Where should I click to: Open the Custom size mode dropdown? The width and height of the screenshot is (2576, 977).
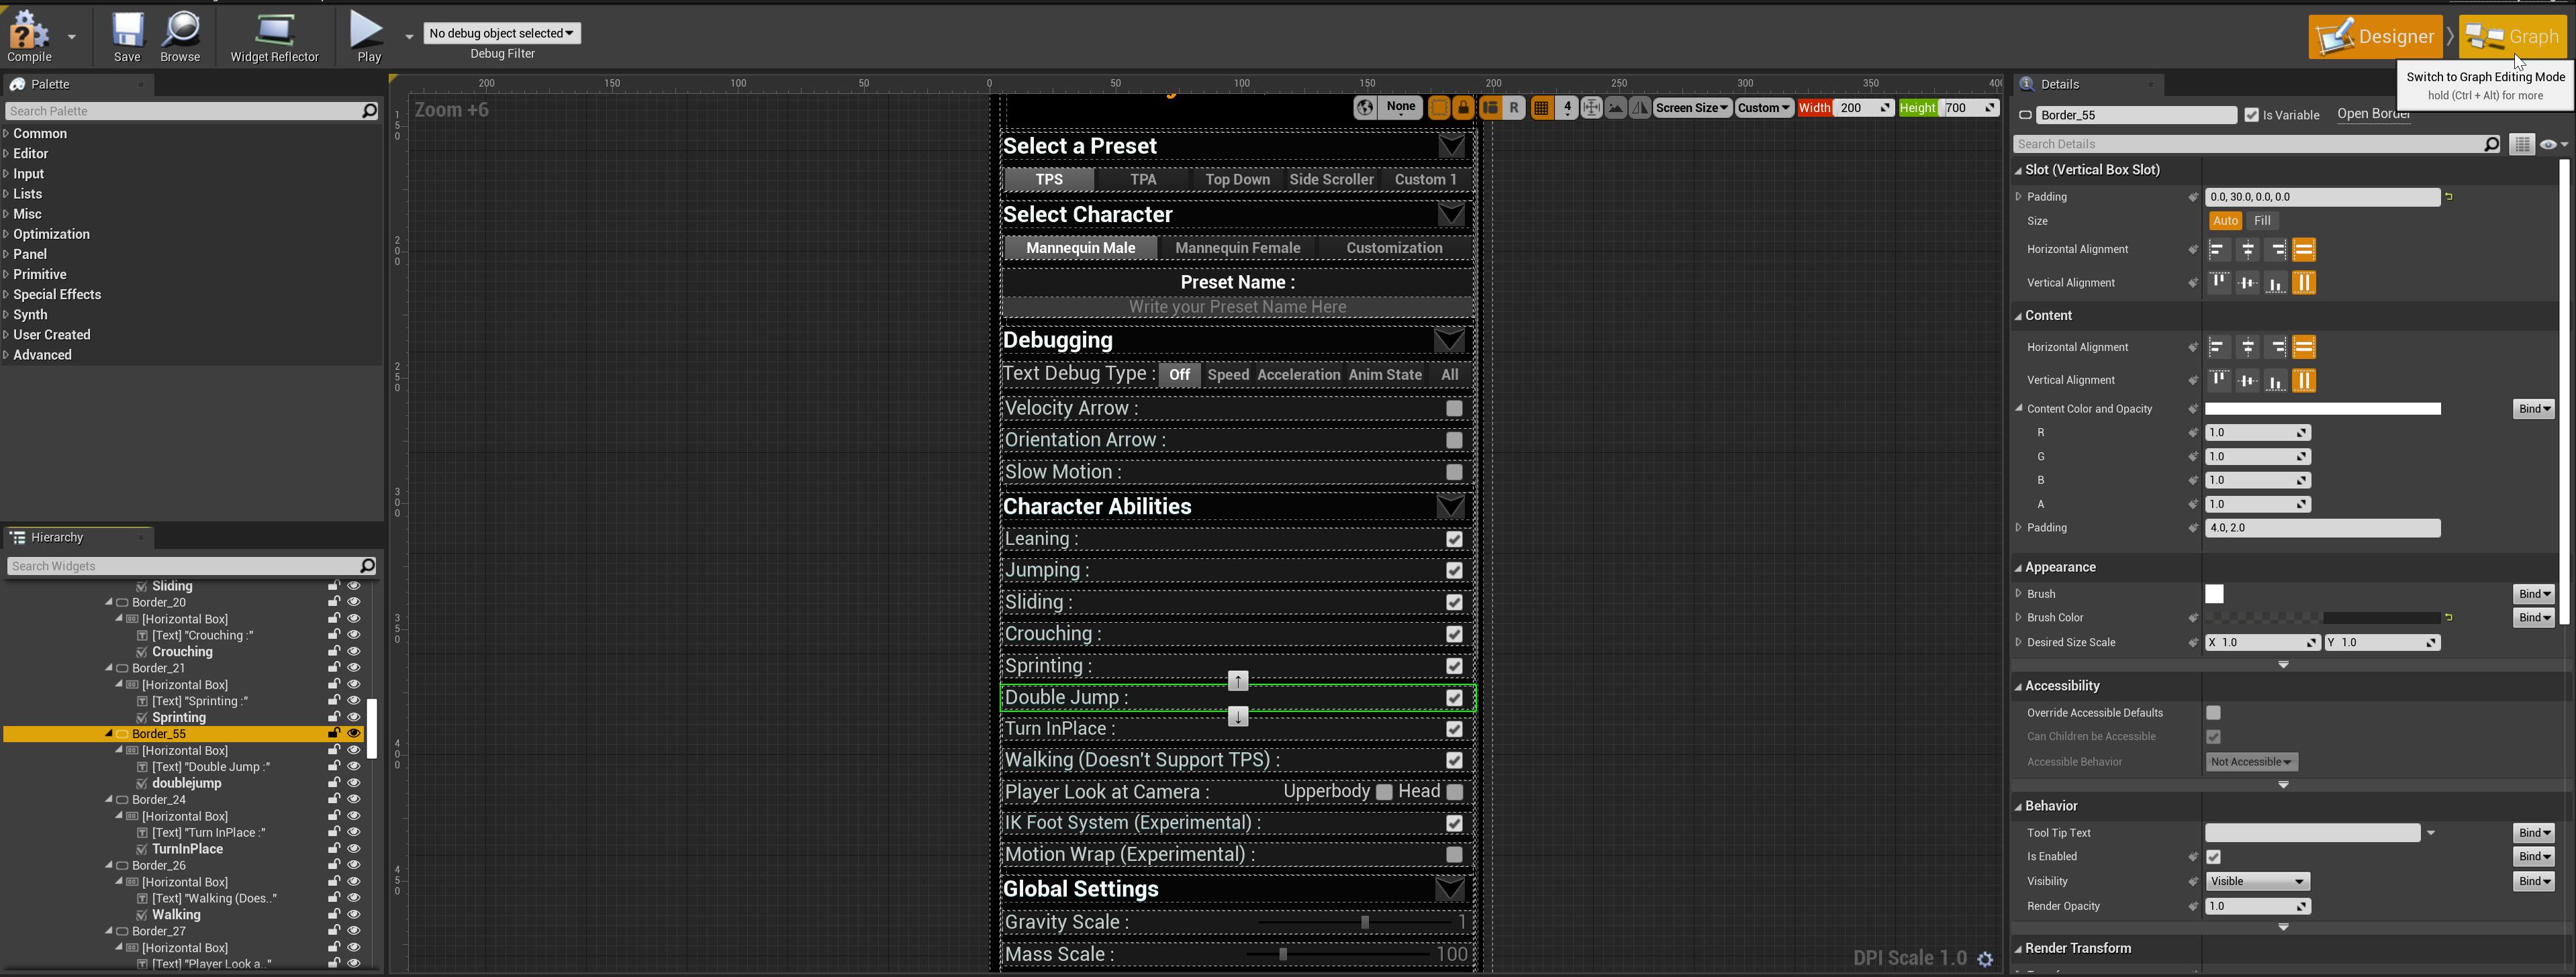click(1764, 108)
